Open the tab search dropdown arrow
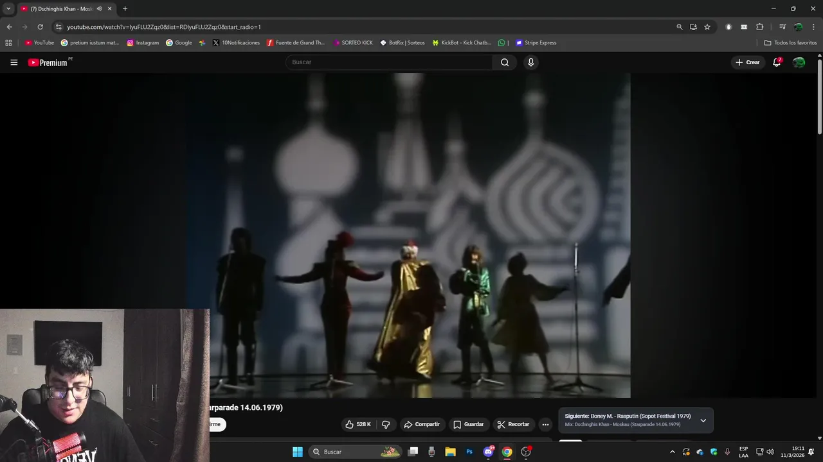The image size is (823, 462). tap(8, 8)
